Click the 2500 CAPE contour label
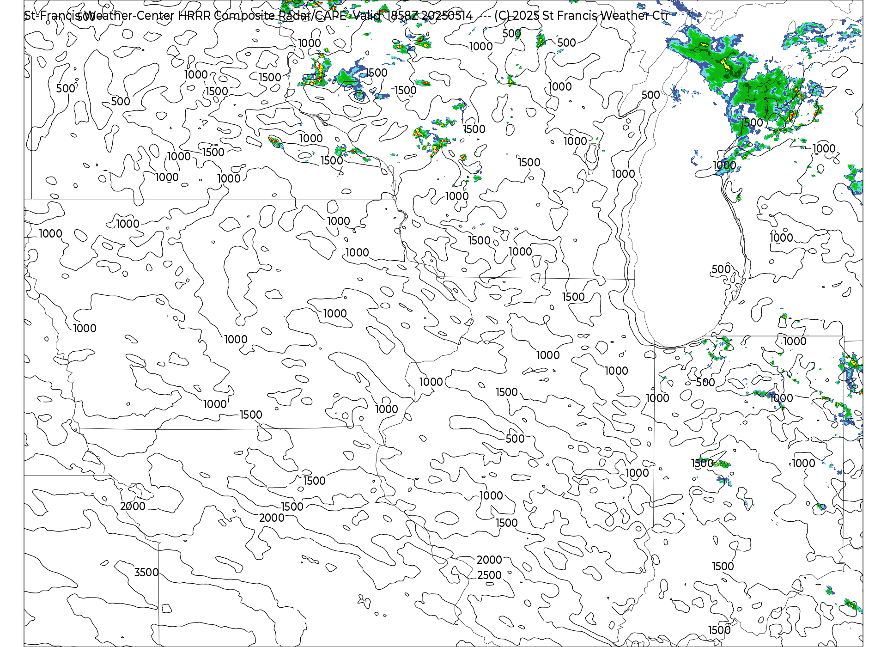 [x=489, y=575]
